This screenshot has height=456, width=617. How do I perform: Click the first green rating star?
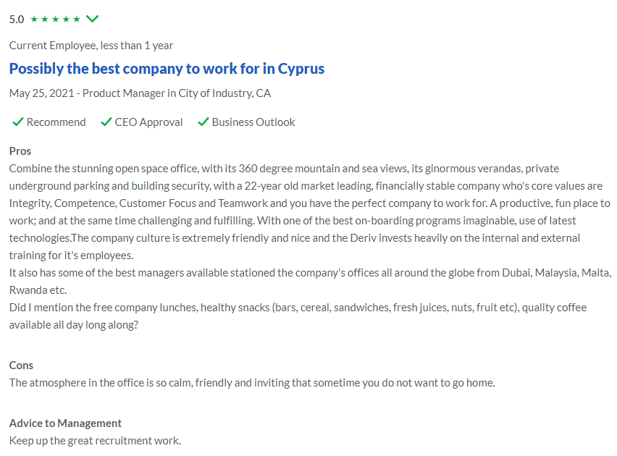click(x=34, y=19)
